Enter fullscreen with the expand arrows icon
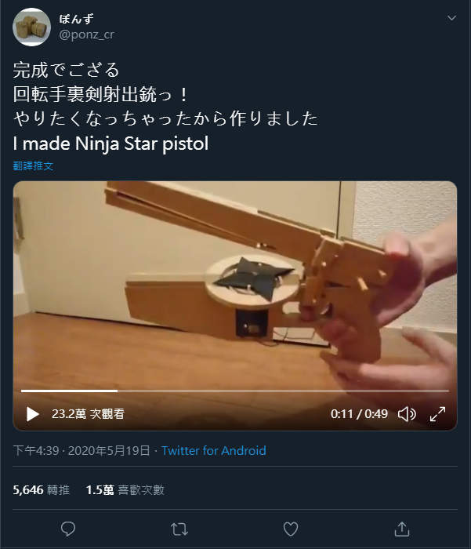471x549 pixels. (x=438, y=414)
